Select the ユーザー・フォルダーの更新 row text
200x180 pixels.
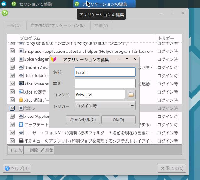[x=89, y=133]
